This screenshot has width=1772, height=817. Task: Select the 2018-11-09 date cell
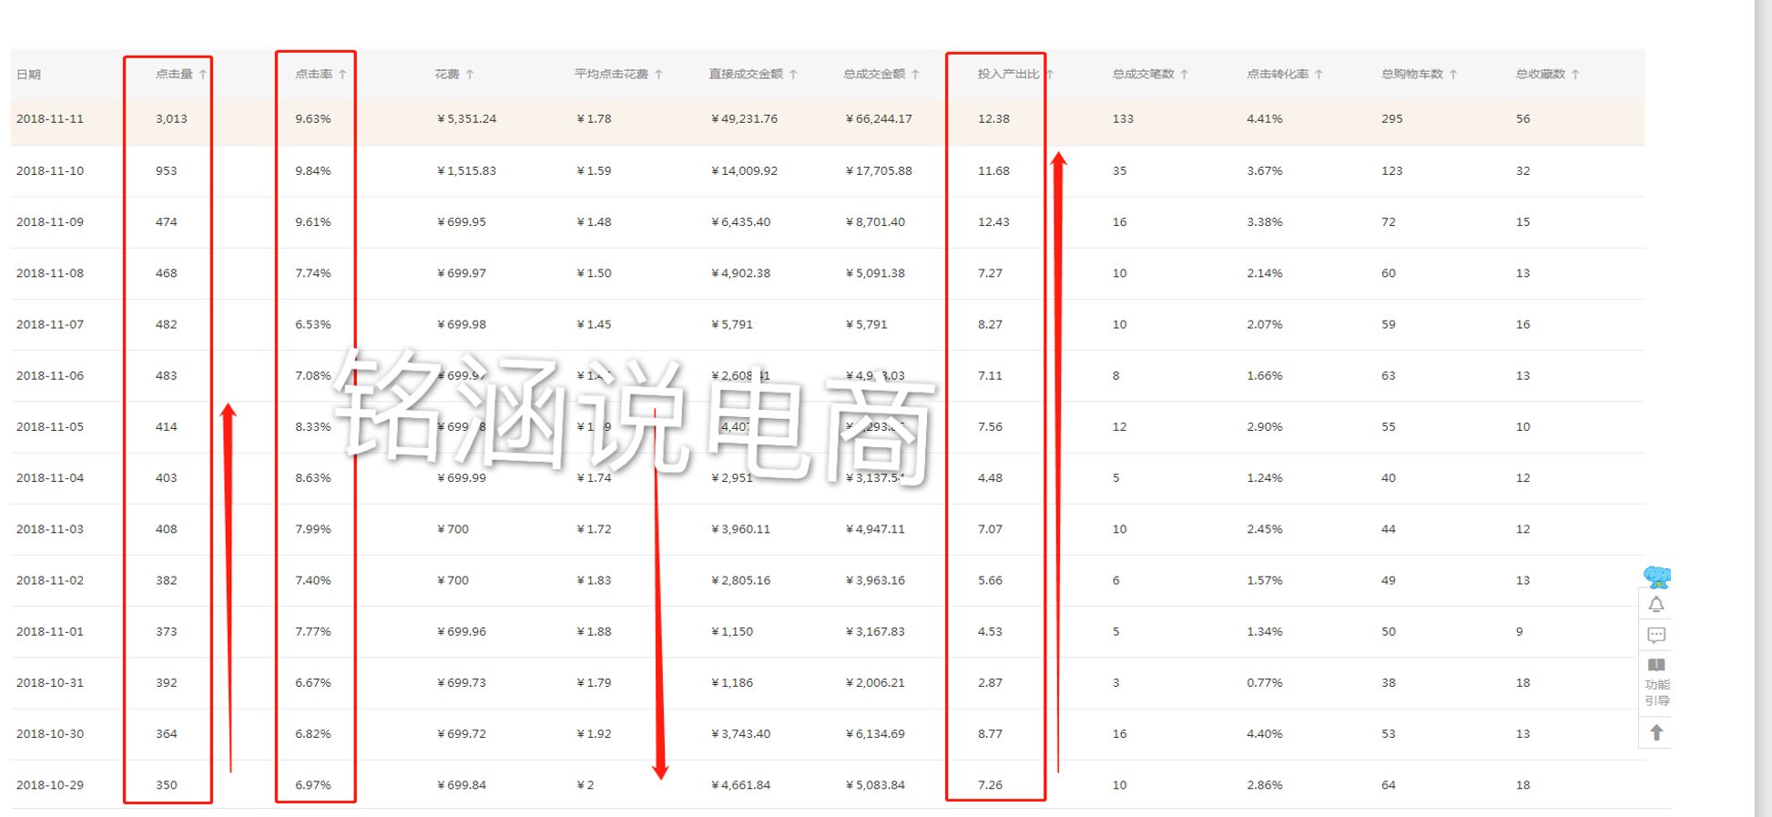[50, 222]
